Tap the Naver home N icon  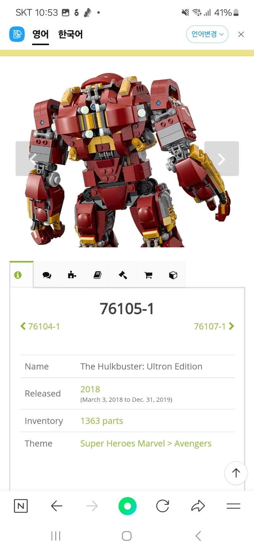coord(21,506)
